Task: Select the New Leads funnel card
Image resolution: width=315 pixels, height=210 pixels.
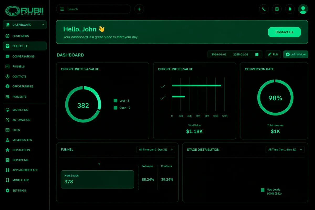Action: click(x=97, y=179)
